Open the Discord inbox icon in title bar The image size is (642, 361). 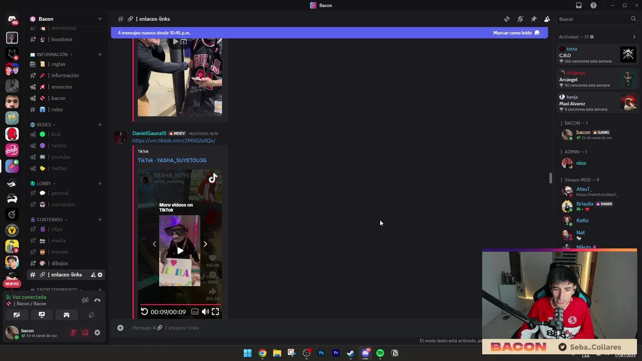[x=578, y=6]
